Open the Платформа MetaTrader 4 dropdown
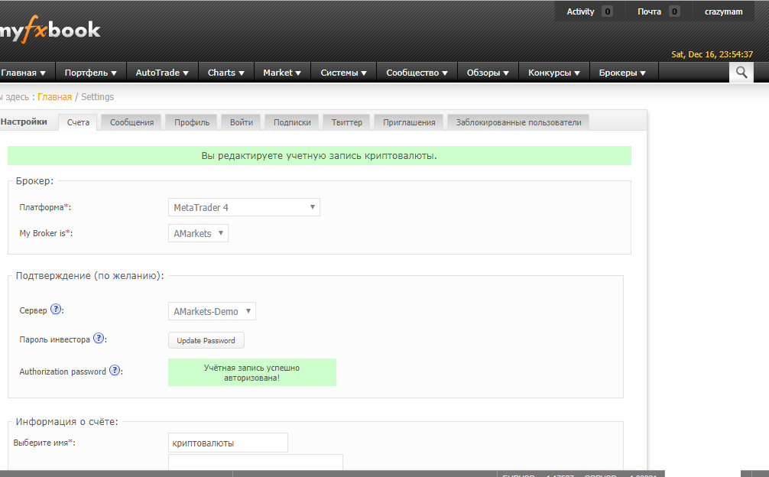Screen dimensions: 769x477 click(244, 207)
